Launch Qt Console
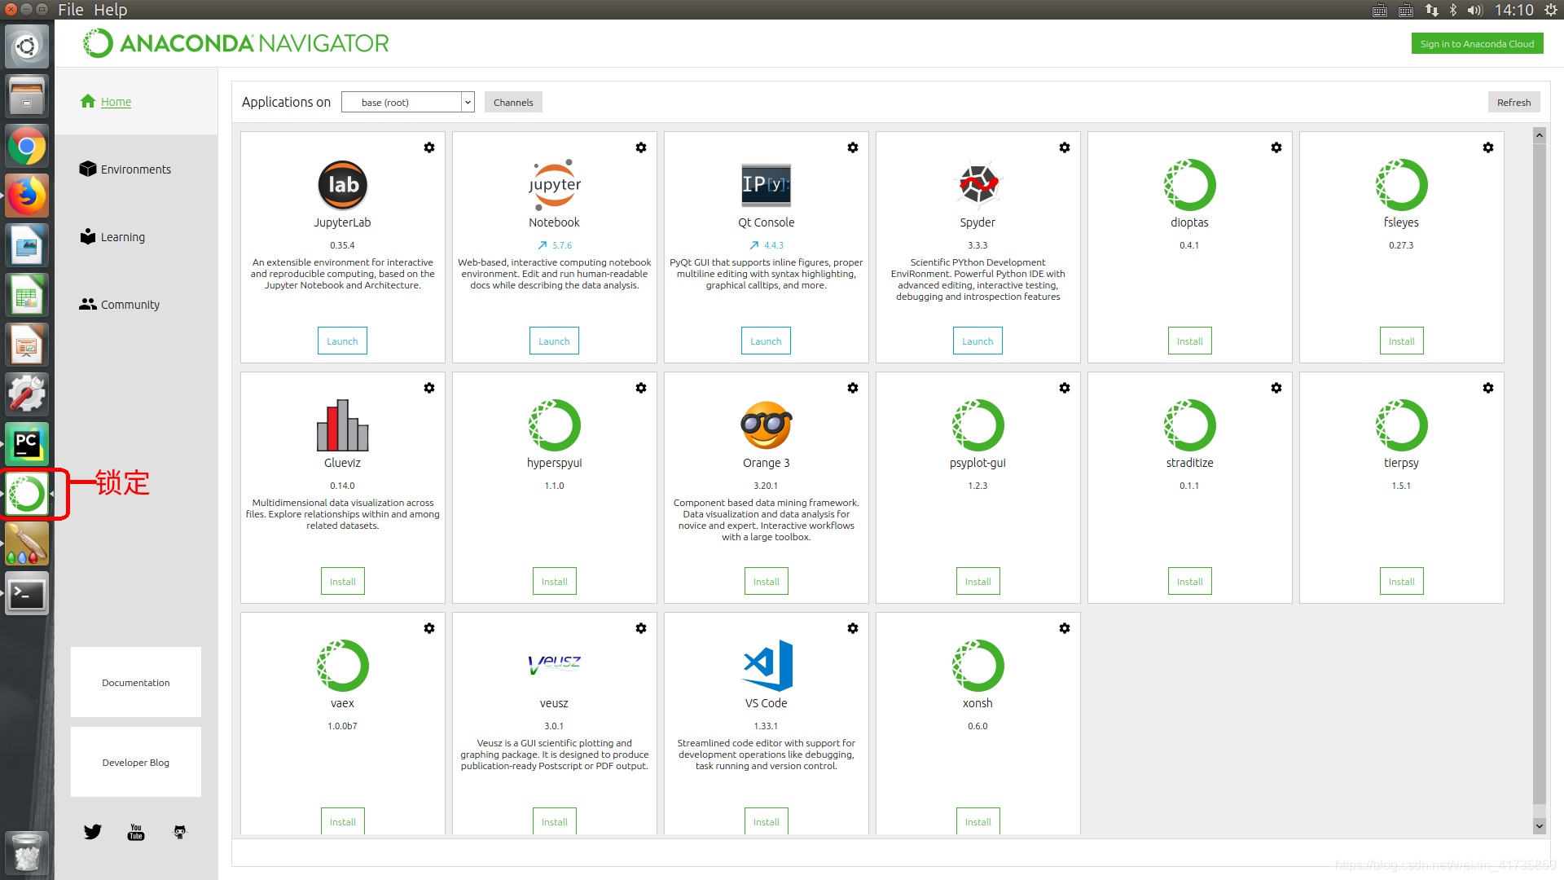Image resolution: width=1564 pixels, height=880 pixels. tap(766, 341)
